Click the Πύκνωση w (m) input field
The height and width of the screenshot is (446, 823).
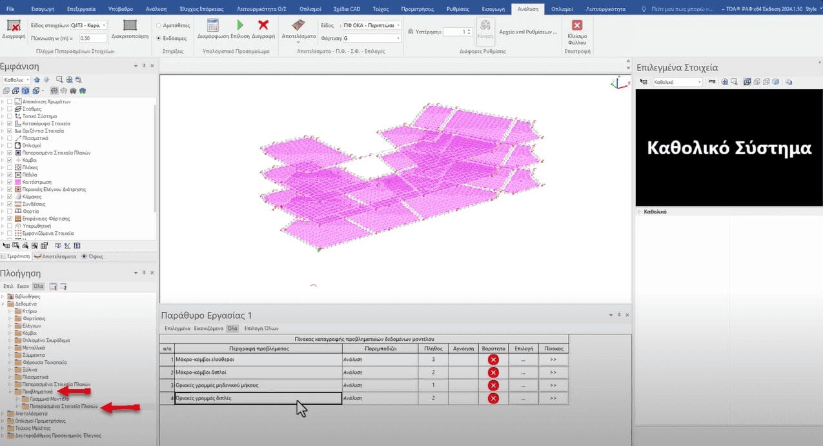click(93, 39)
